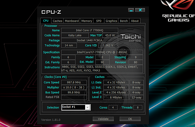
Task: Click the Level 2 size 4 x 256 KBytes
Action: click(116, 92)
